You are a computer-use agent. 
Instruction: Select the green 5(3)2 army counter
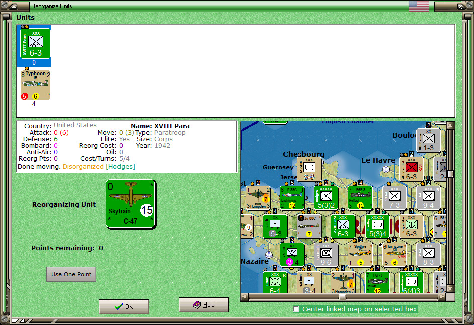[326, 198]
